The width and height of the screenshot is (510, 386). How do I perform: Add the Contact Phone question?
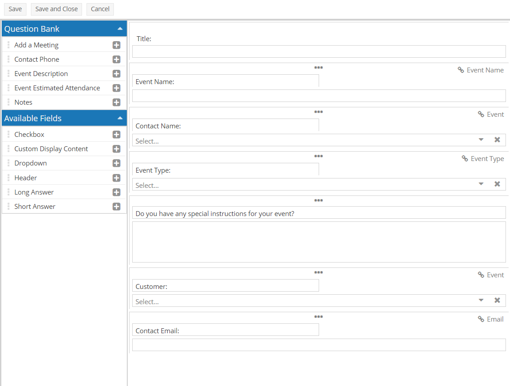[x=117, y=59]
